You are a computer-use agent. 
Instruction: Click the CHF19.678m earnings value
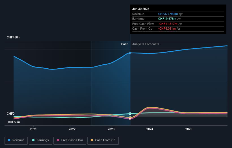coord(167,19)
